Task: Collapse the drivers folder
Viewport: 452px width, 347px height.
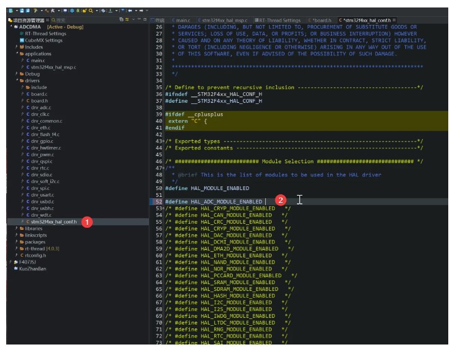Action: pyautogui.click(x=17, y=81)
